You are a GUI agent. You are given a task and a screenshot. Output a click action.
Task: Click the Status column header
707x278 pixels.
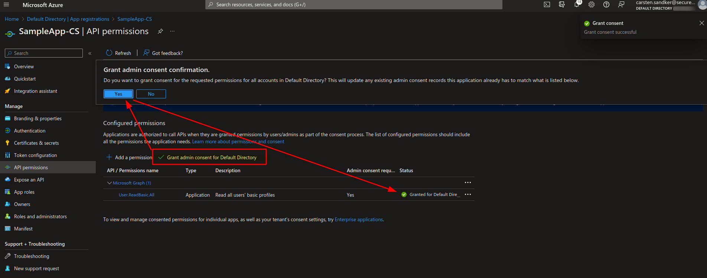pyautogui.click(x=406, y=170)
